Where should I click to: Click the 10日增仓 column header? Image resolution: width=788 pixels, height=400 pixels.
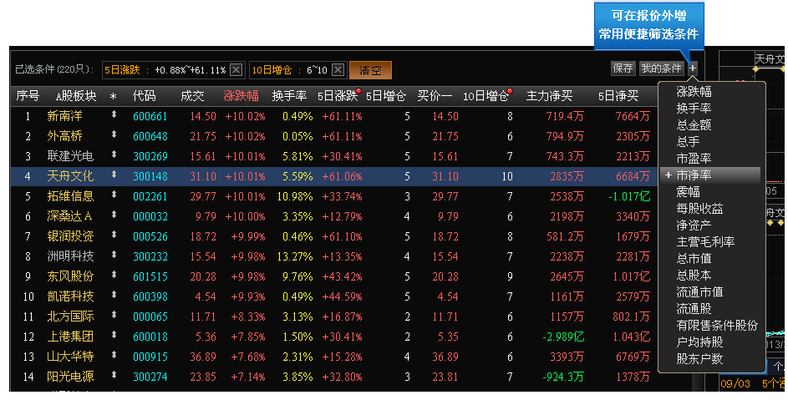point(486,95)
